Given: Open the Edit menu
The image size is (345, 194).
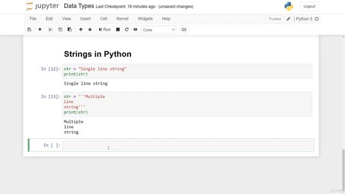Looking at the screenshot, I should [x=49, y=19].
